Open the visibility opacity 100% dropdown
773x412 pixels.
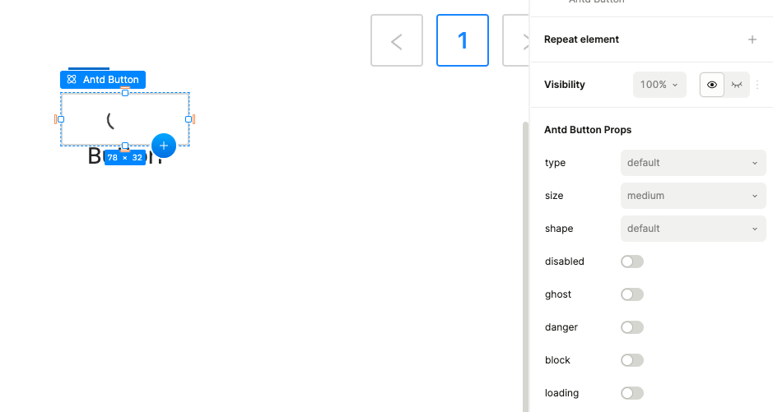pyautogui.click(x=659, y=85)
